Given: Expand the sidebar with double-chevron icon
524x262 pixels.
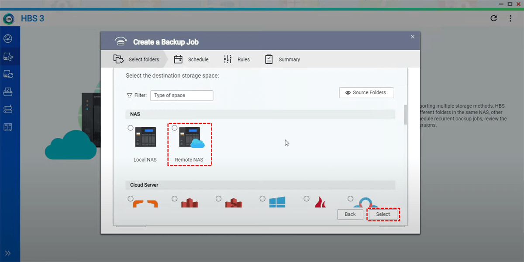Looking at the screenshot, I should pyautogui.click(x=8, y=253).
